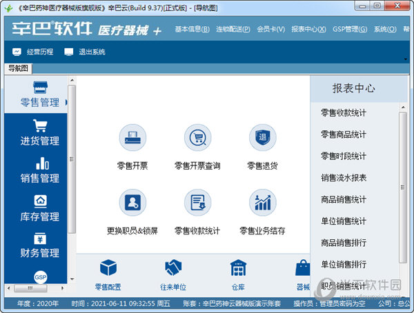Open the GSP管理(G) menu
Screen dimensions: 414x313
pos(351,30)
